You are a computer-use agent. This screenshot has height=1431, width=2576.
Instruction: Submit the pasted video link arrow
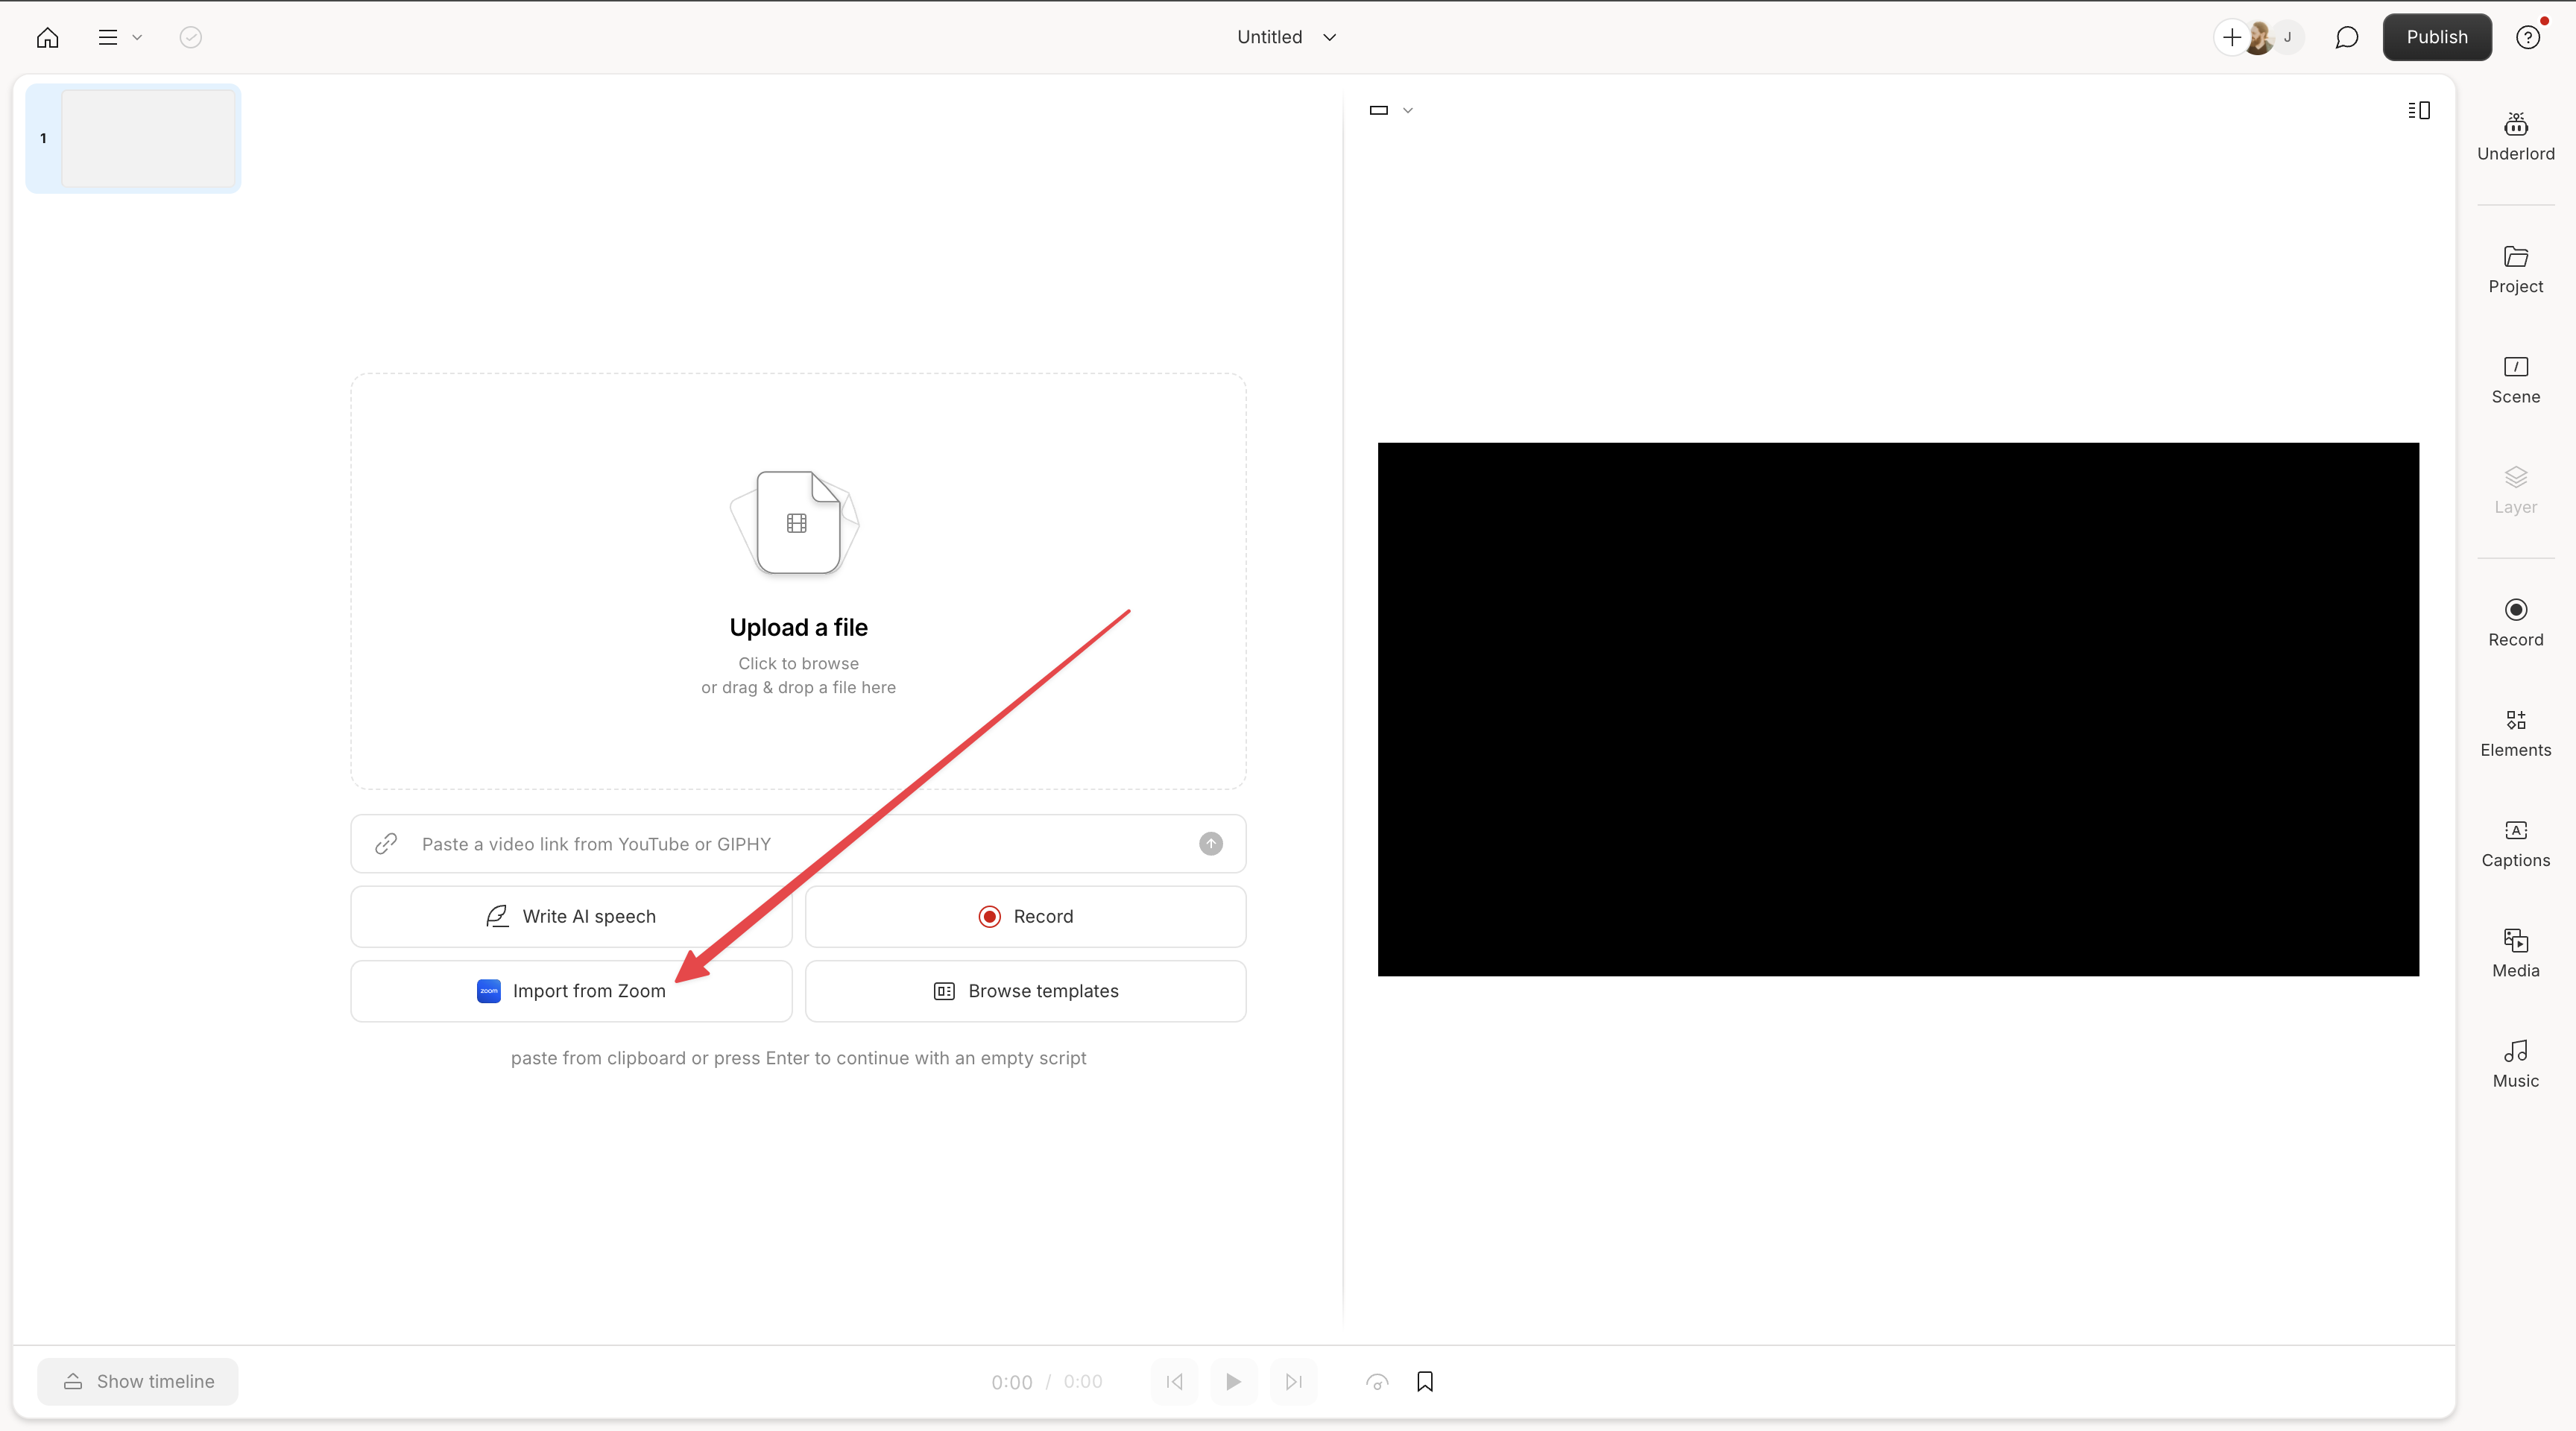pos(1210,844)
